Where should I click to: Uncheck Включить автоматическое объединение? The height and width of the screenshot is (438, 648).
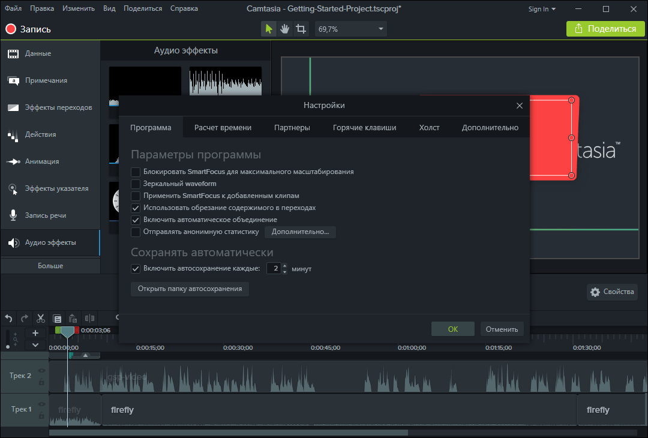(136, 220)
